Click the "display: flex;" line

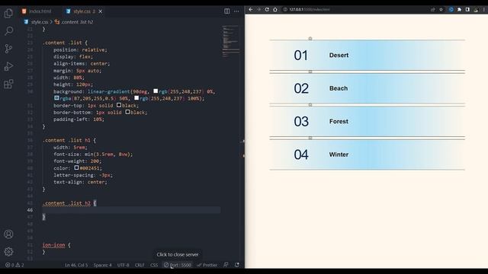pyautogui.click(x=73, y=57)
